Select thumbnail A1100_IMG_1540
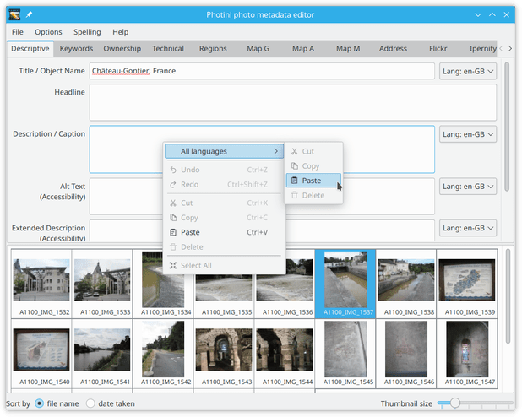This screenshot has width=522, height=417. (41, 353)
